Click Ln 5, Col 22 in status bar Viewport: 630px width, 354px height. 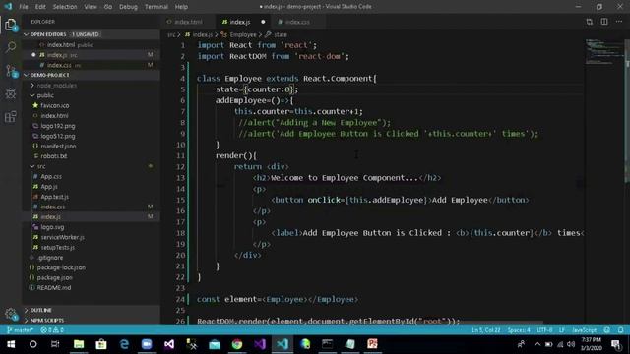(x=485, y=330)
